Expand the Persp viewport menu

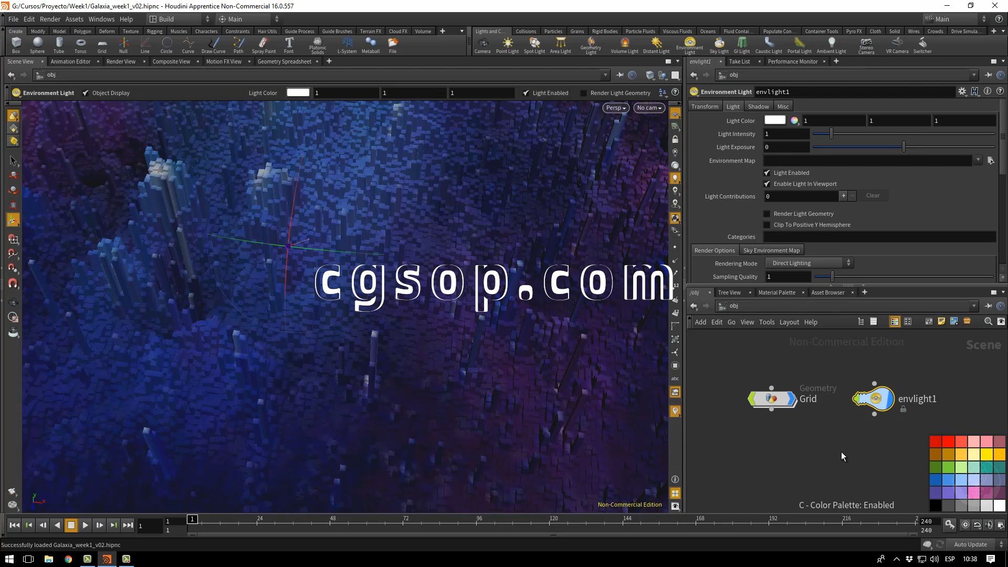coord(616,108)
